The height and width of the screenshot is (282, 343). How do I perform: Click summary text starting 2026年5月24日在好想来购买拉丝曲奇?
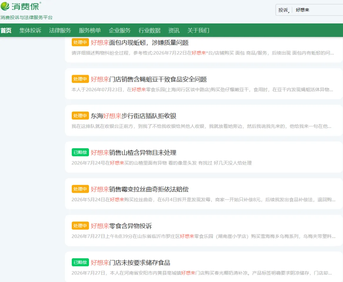[203, 200]
